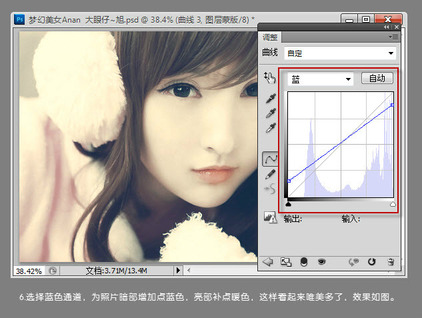Delete adjustment layer with trash icon
422x318 pixels.
[391, 262]
